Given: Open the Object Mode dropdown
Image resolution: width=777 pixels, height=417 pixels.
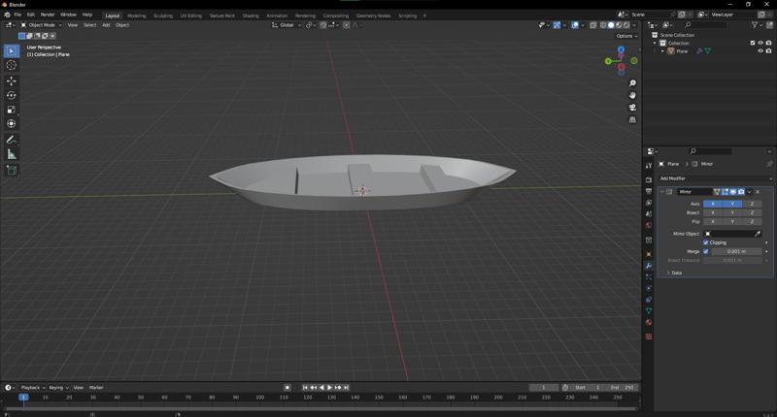Looking at the screenshot, I should point(41,25).
